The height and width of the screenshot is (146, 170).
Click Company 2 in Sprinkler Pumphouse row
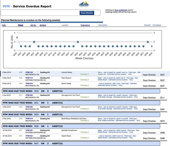[x=85, y=132]
